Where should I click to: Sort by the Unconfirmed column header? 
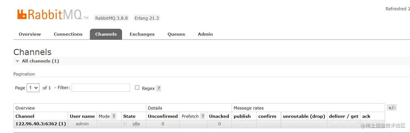pyautogui.click(x=163, y=116)
